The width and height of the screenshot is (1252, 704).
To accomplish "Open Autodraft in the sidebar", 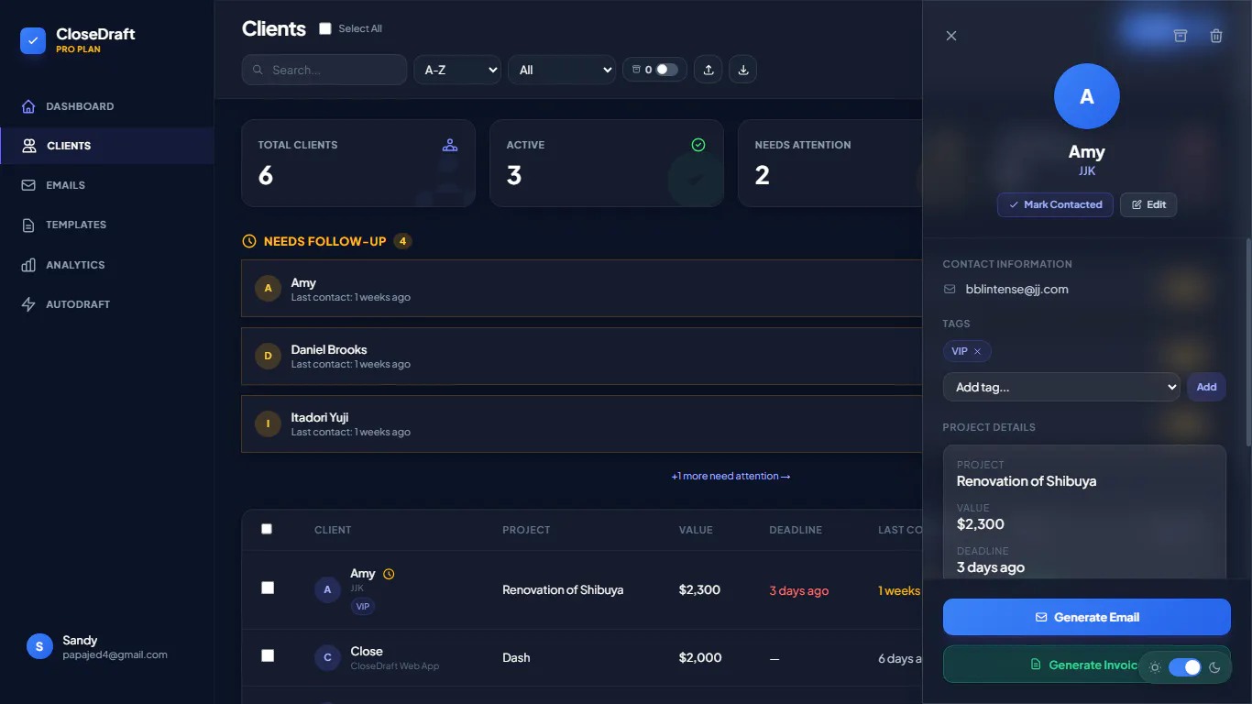I will point(107,304).
